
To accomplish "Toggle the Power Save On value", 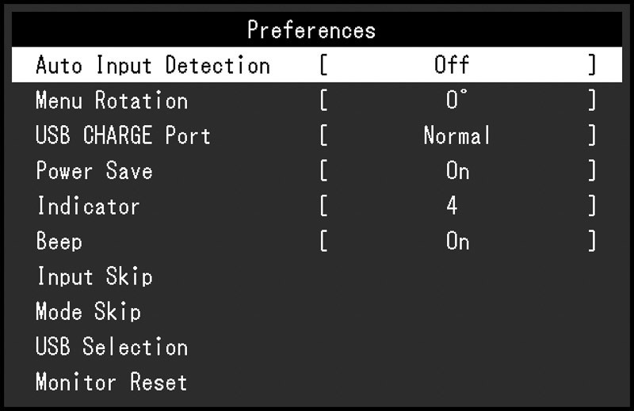I will (457, 171).
